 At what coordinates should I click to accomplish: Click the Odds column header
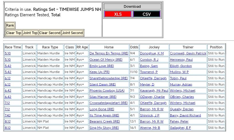click(x=134, y=47)
